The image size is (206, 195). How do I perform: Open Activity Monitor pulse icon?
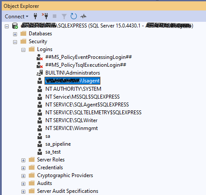pos(83,16)
